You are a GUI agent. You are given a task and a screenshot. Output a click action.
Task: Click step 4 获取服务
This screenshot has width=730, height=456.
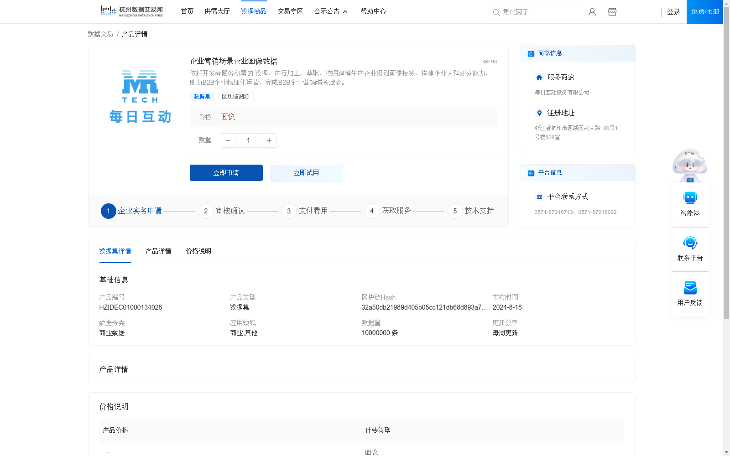[x=388, y=211]
